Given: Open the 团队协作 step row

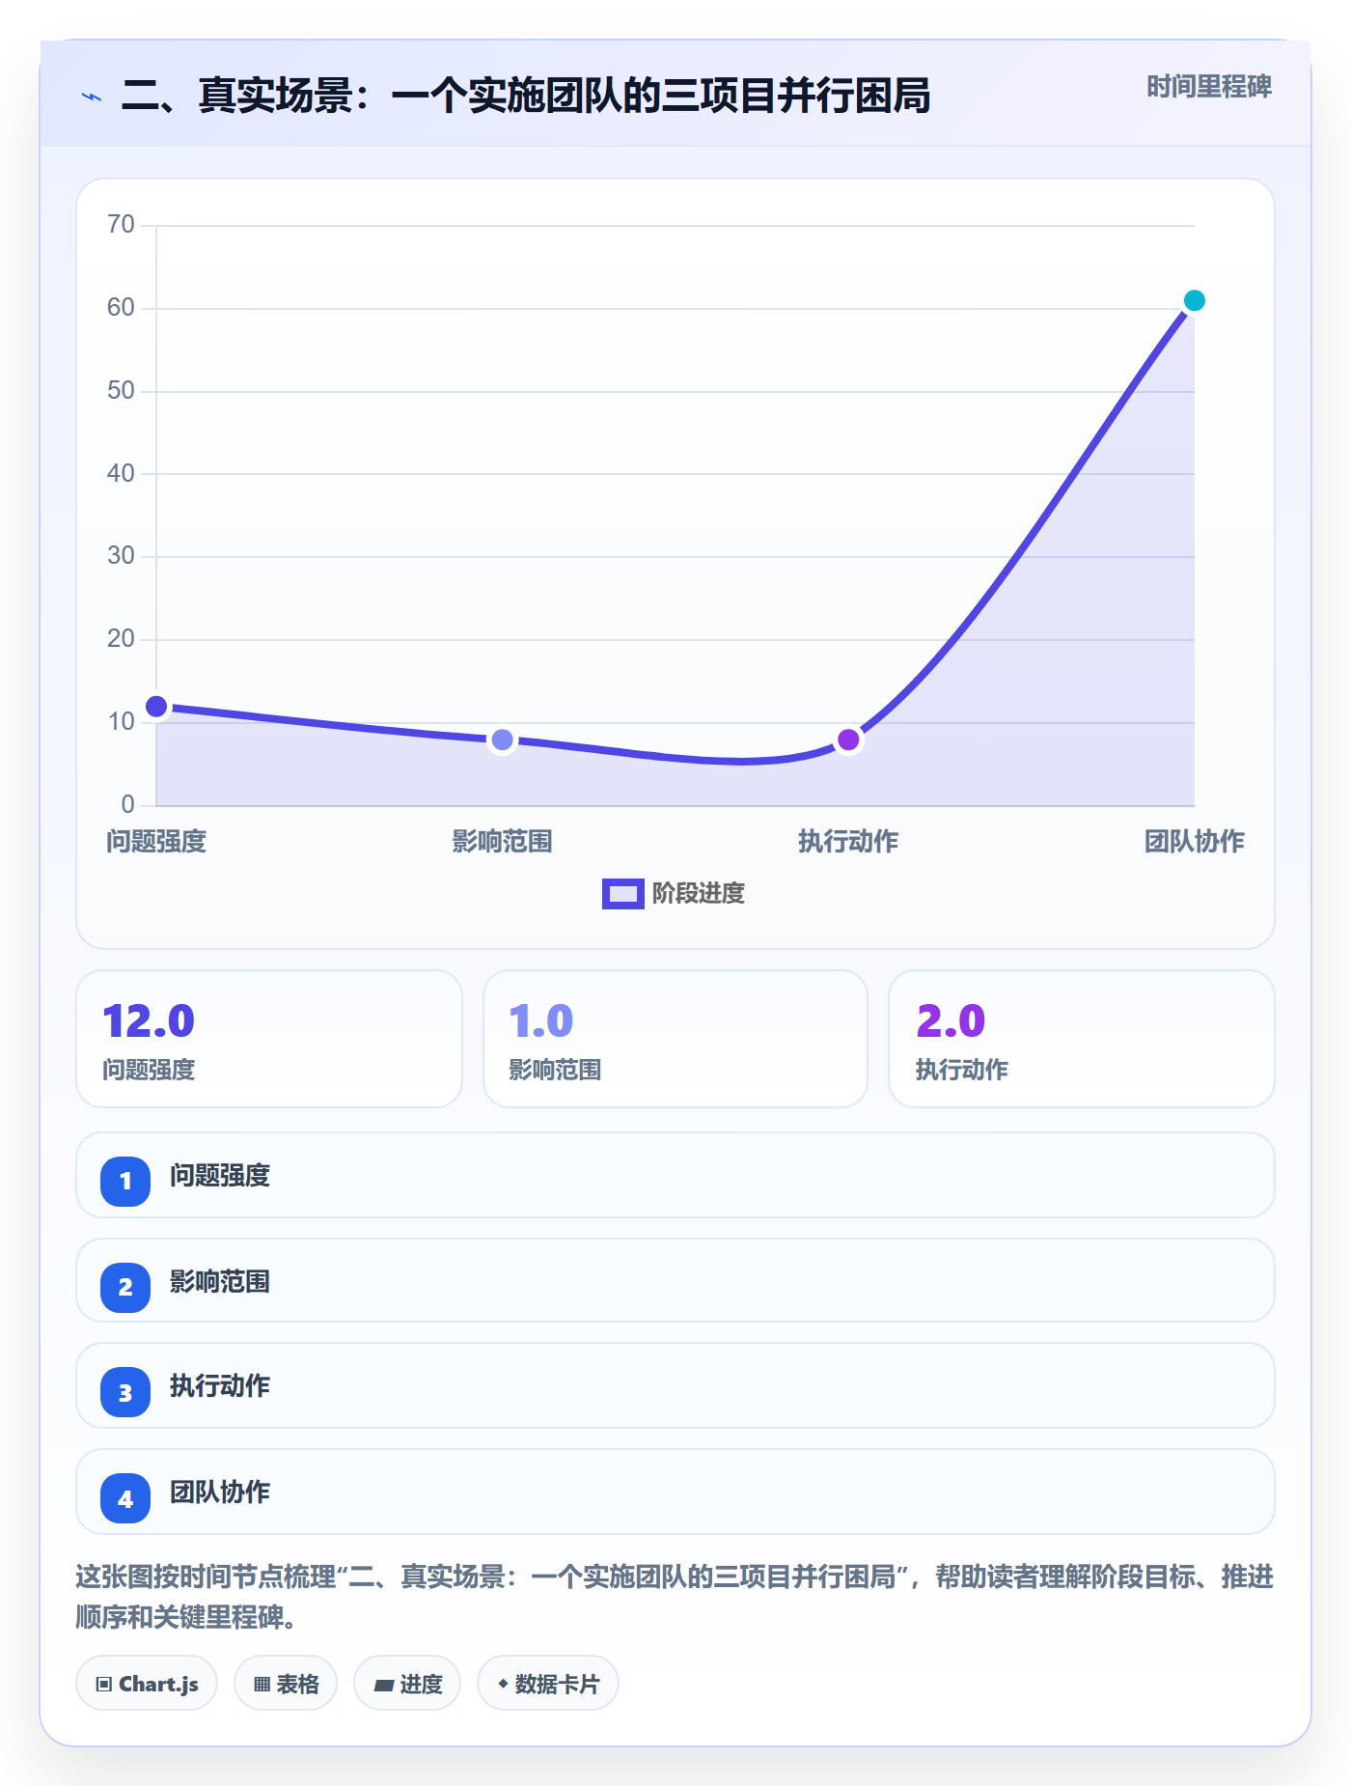Looking at the screenshot, I should [675, 1492].
